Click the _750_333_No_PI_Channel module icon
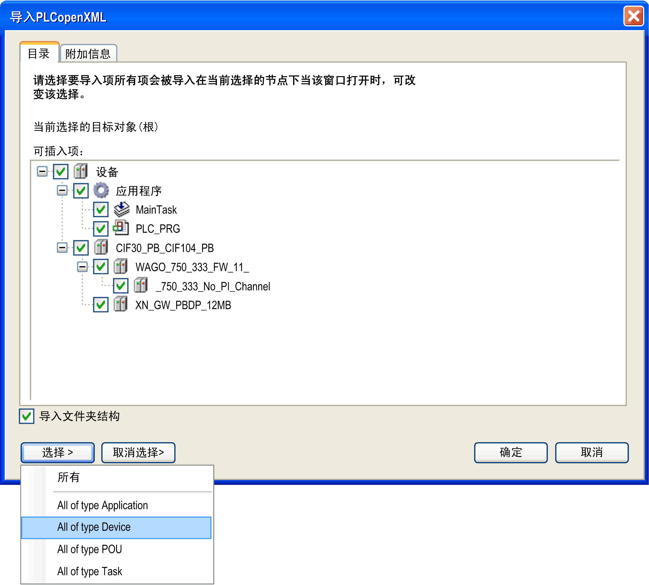The image size is (649, 585). point(141,285)
